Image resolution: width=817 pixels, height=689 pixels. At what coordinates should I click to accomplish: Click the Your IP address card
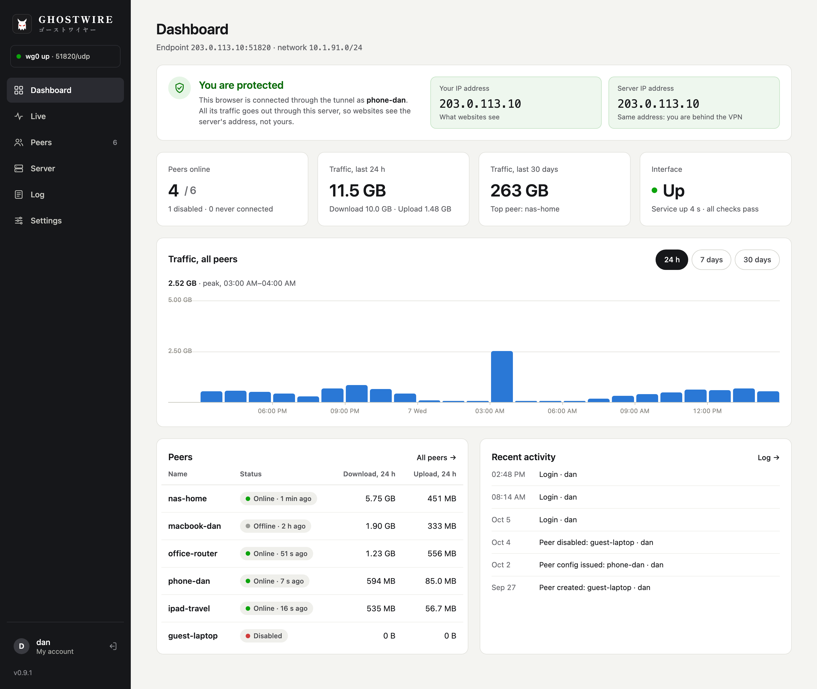(516, 102)
